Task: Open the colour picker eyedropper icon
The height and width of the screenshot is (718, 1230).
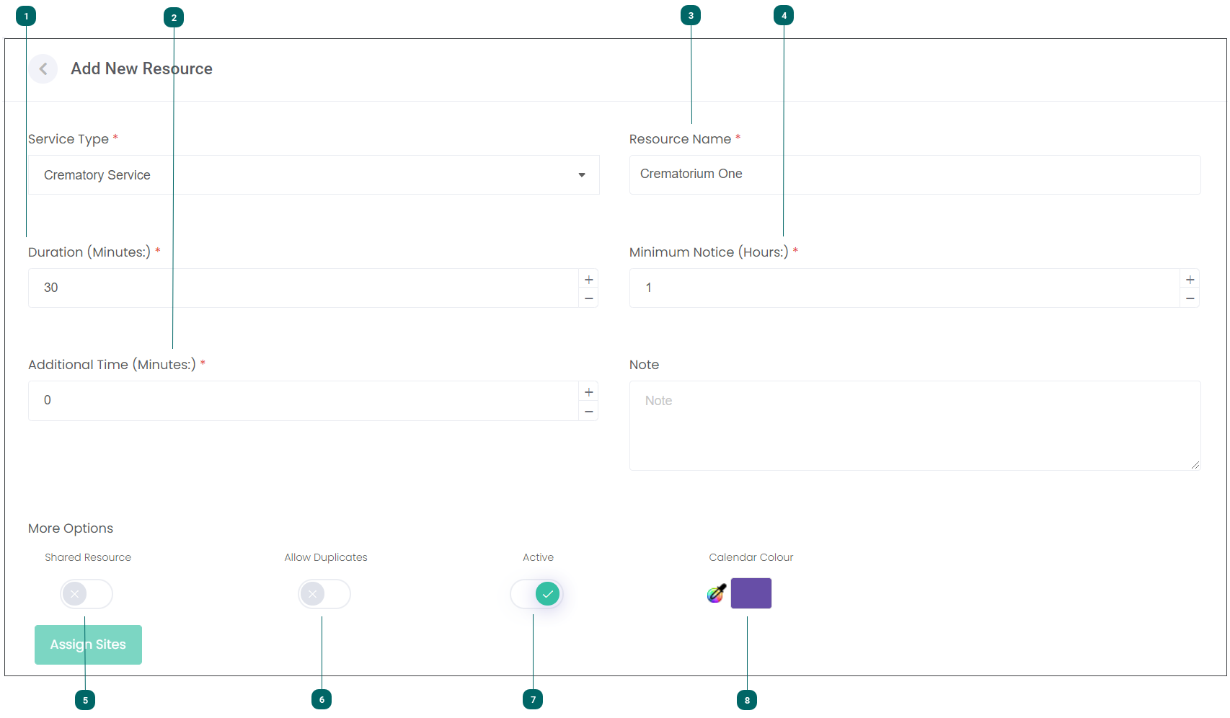Action: tap(717, 594)
